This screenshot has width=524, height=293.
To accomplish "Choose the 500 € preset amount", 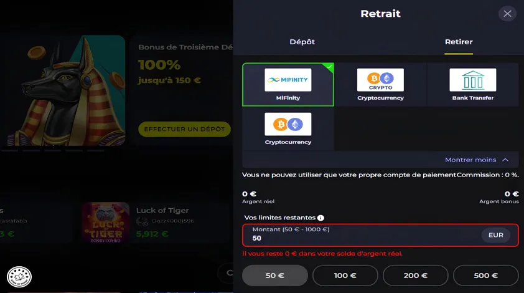I will point(486,276).
